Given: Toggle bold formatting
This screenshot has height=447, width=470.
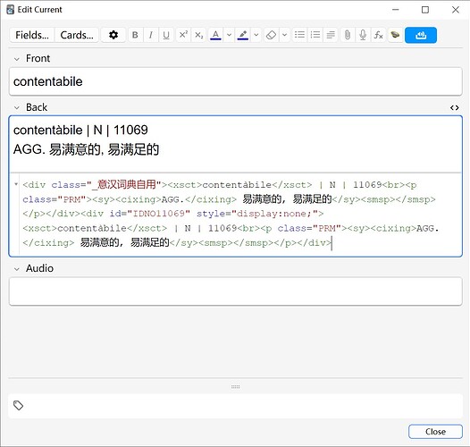Looking at the screenshot, I should [x=135, y=35].
